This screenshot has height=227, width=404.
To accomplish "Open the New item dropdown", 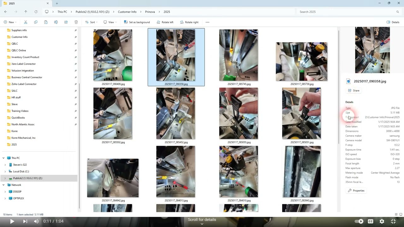I will [x=10, y=22].
